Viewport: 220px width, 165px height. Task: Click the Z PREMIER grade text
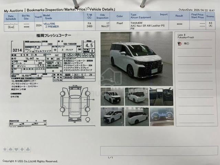(x=52, y=26)
